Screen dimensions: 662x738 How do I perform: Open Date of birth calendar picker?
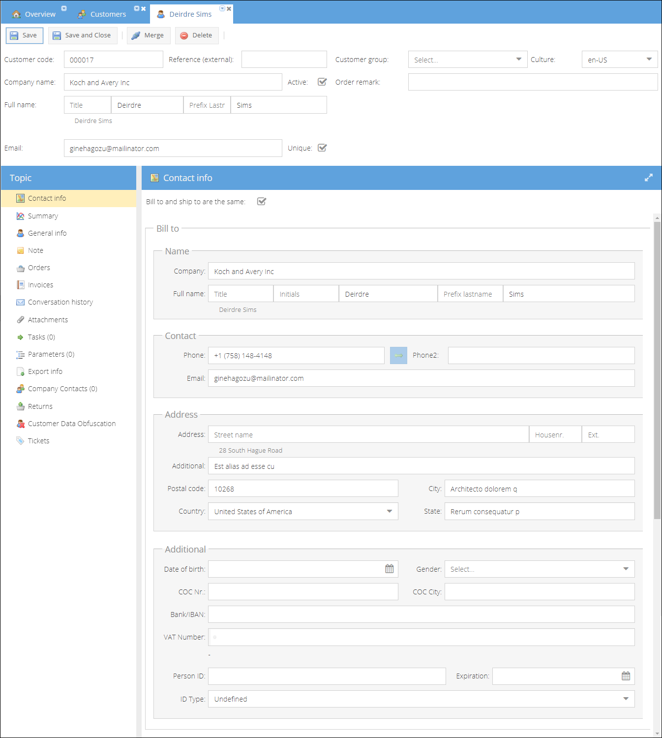coord(390,569)
